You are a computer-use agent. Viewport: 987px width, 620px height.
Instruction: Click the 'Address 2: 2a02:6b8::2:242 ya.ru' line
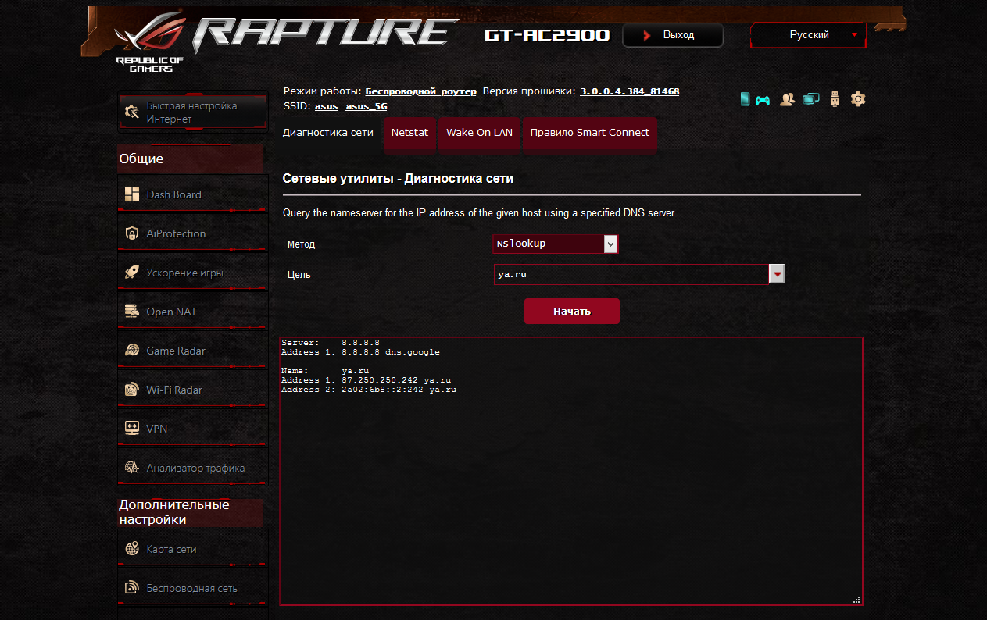click(x=369, y=389)
